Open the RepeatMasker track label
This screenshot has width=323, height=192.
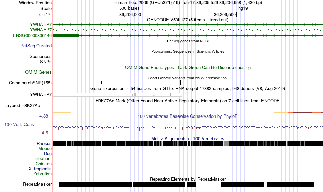[x=37, y=184]
